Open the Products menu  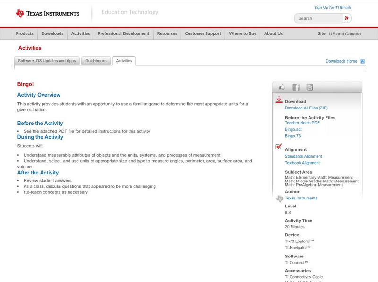click(x=25, y=33)
